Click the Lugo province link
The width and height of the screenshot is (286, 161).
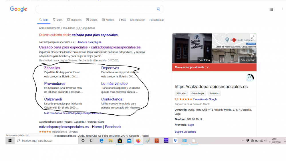click(191, 125)
